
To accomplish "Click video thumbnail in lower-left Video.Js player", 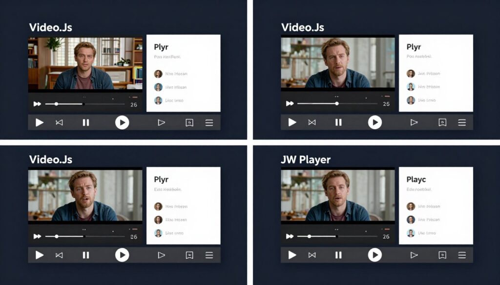I will click(85, 195).
